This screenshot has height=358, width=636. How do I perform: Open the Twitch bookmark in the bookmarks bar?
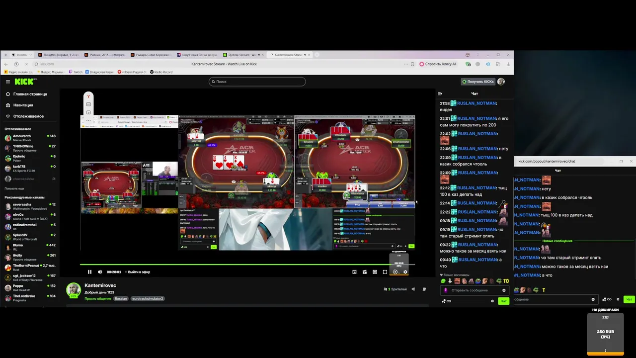[76, 72]
